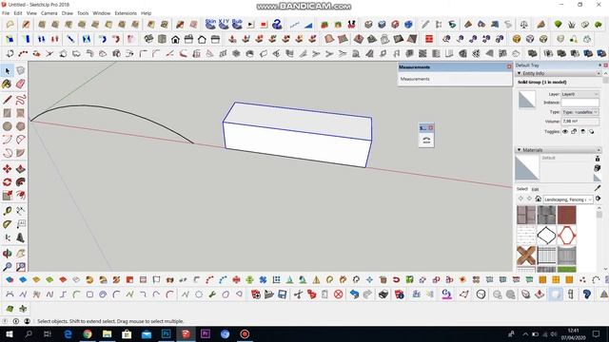
Task: Select the arrow Select tool
Action: point(8,70)
